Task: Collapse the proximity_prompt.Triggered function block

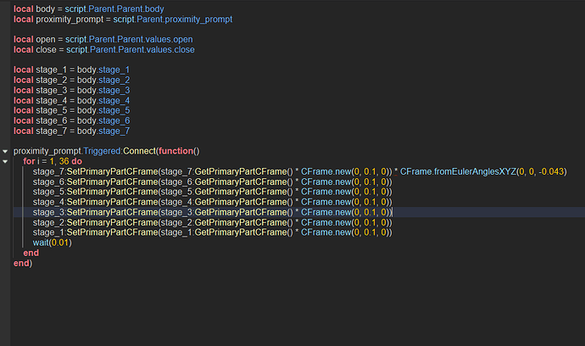Action: coord(5,152)
